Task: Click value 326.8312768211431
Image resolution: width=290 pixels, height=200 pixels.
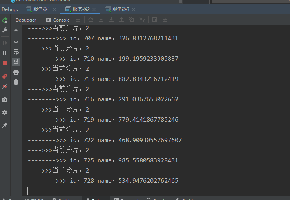Action: [148, 38]
